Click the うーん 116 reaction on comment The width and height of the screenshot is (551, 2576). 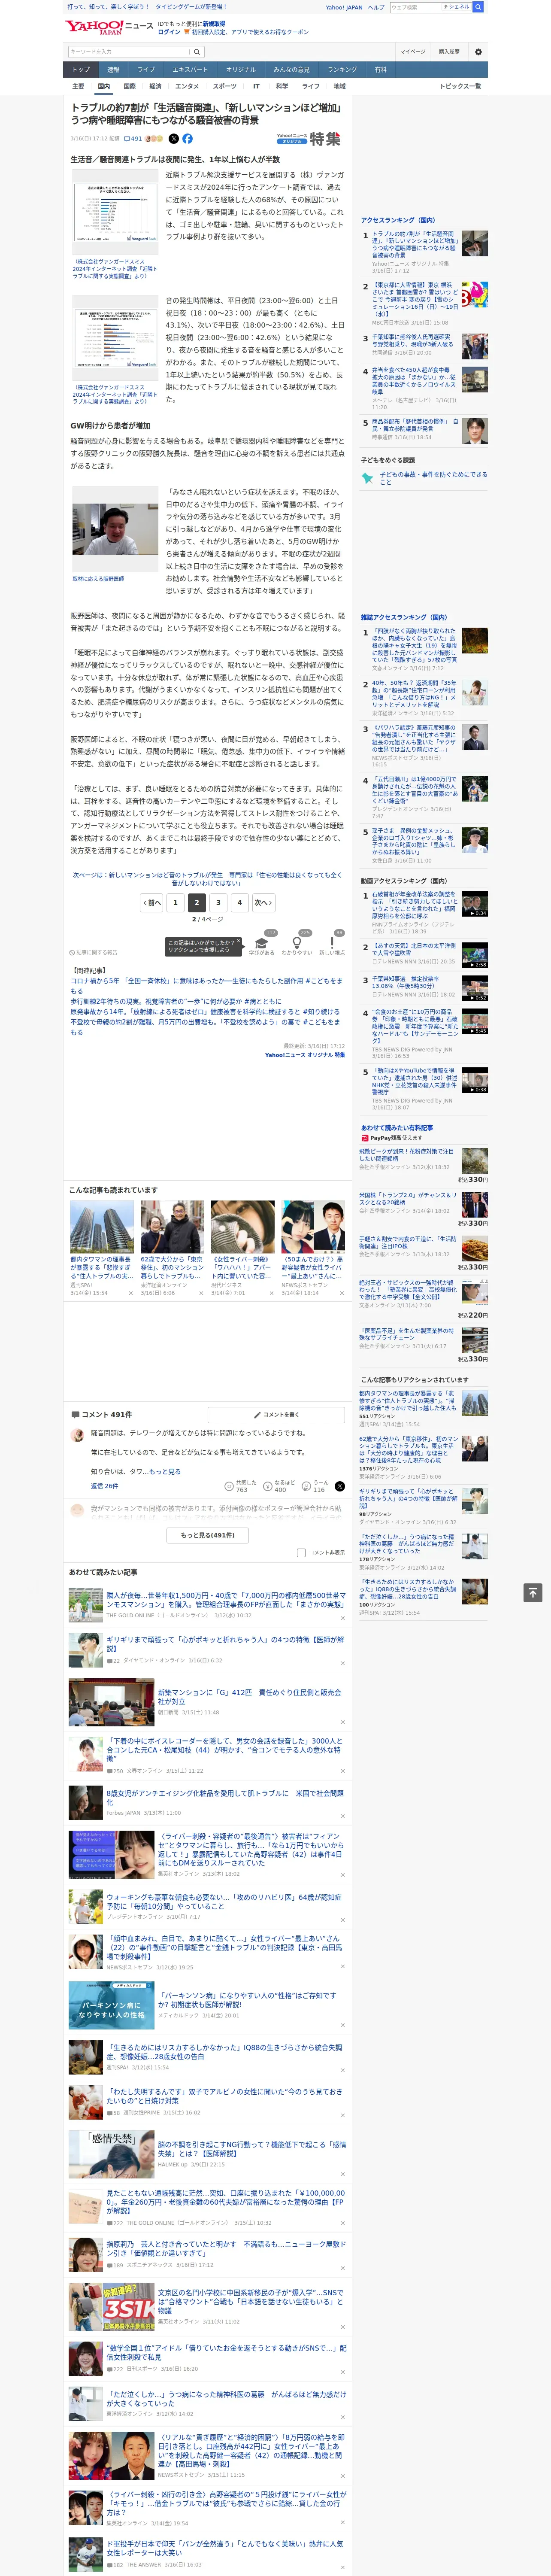(x=315, y=1486)
